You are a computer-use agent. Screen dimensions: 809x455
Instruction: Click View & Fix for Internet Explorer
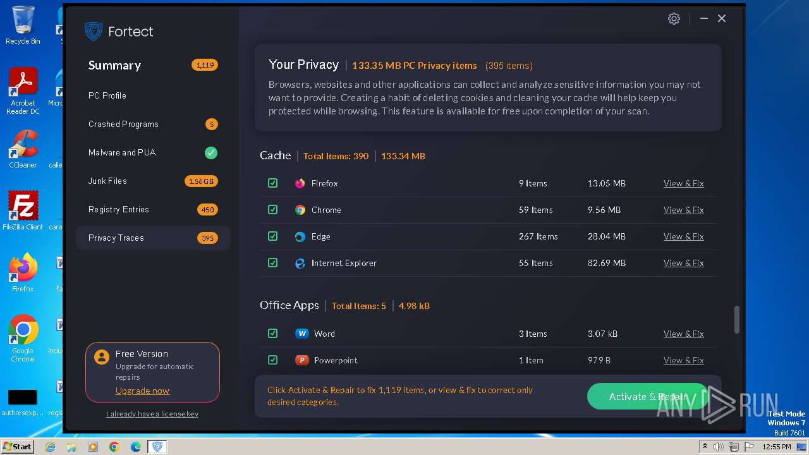(x=683, y=263)
